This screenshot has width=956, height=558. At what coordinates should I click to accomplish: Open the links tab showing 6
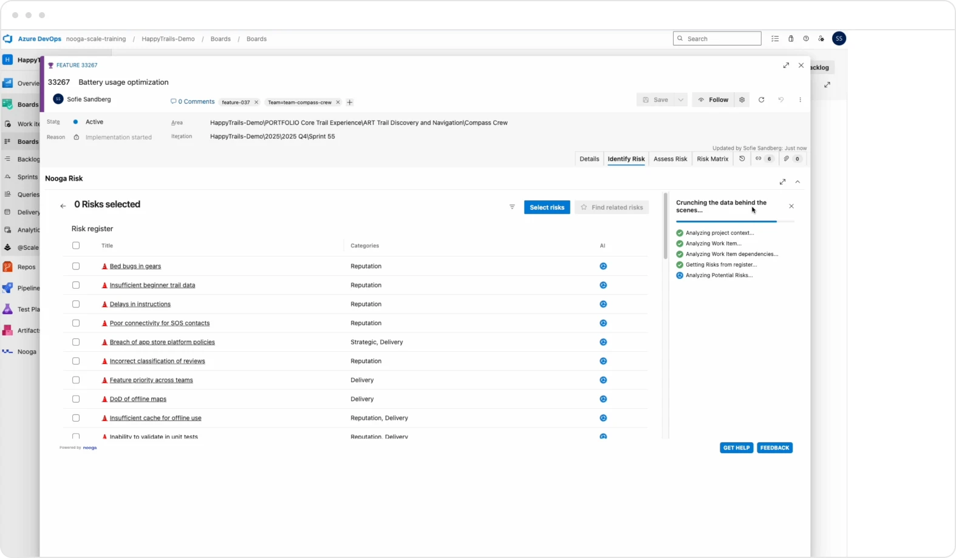pyautogui.click(x=763, y=159)
